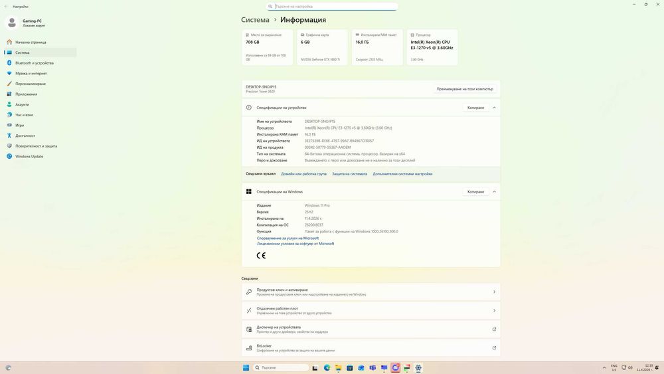Show hidden tray icons chevron
This screenshot has height=374, width=664.
pos(604,367)
